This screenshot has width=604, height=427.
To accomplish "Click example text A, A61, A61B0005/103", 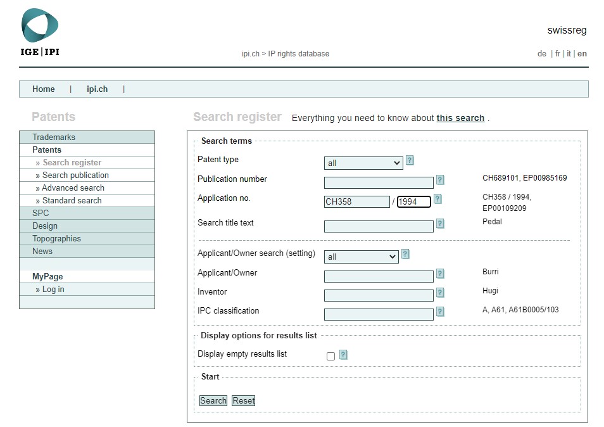I will pos(520,309).
